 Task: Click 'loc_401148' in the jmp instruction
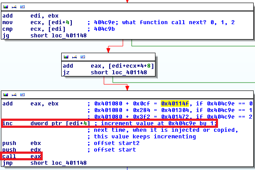[x=69, y=163]
